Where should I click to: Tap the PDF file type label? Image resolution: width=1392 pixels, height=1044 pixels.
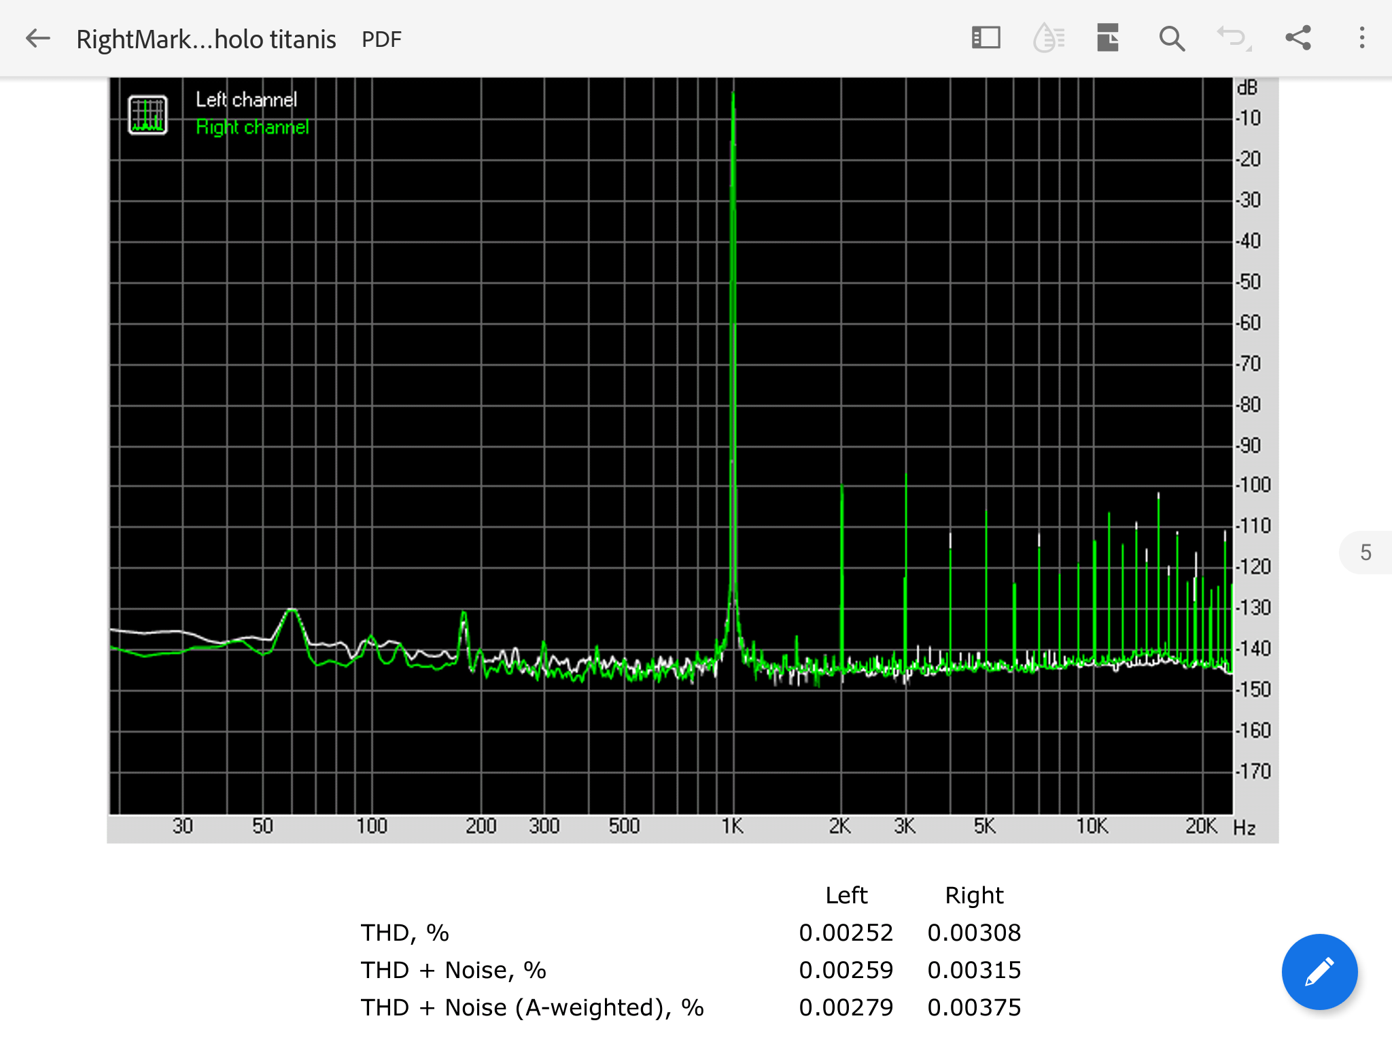[x=381, y=39]
